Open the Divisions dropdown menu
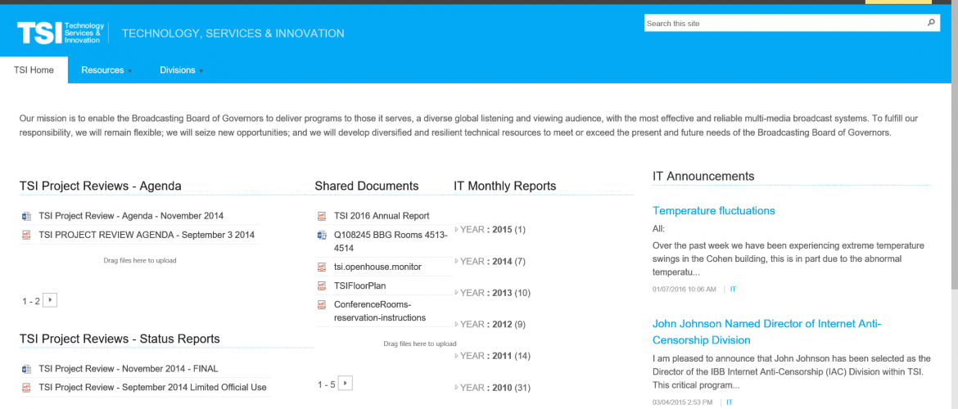958x409 pixels. (182, 70)
